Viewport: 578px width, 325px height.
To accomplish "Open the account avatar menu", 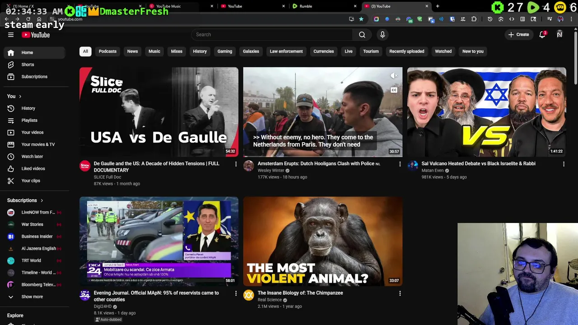I will click(x=559, y=35).
